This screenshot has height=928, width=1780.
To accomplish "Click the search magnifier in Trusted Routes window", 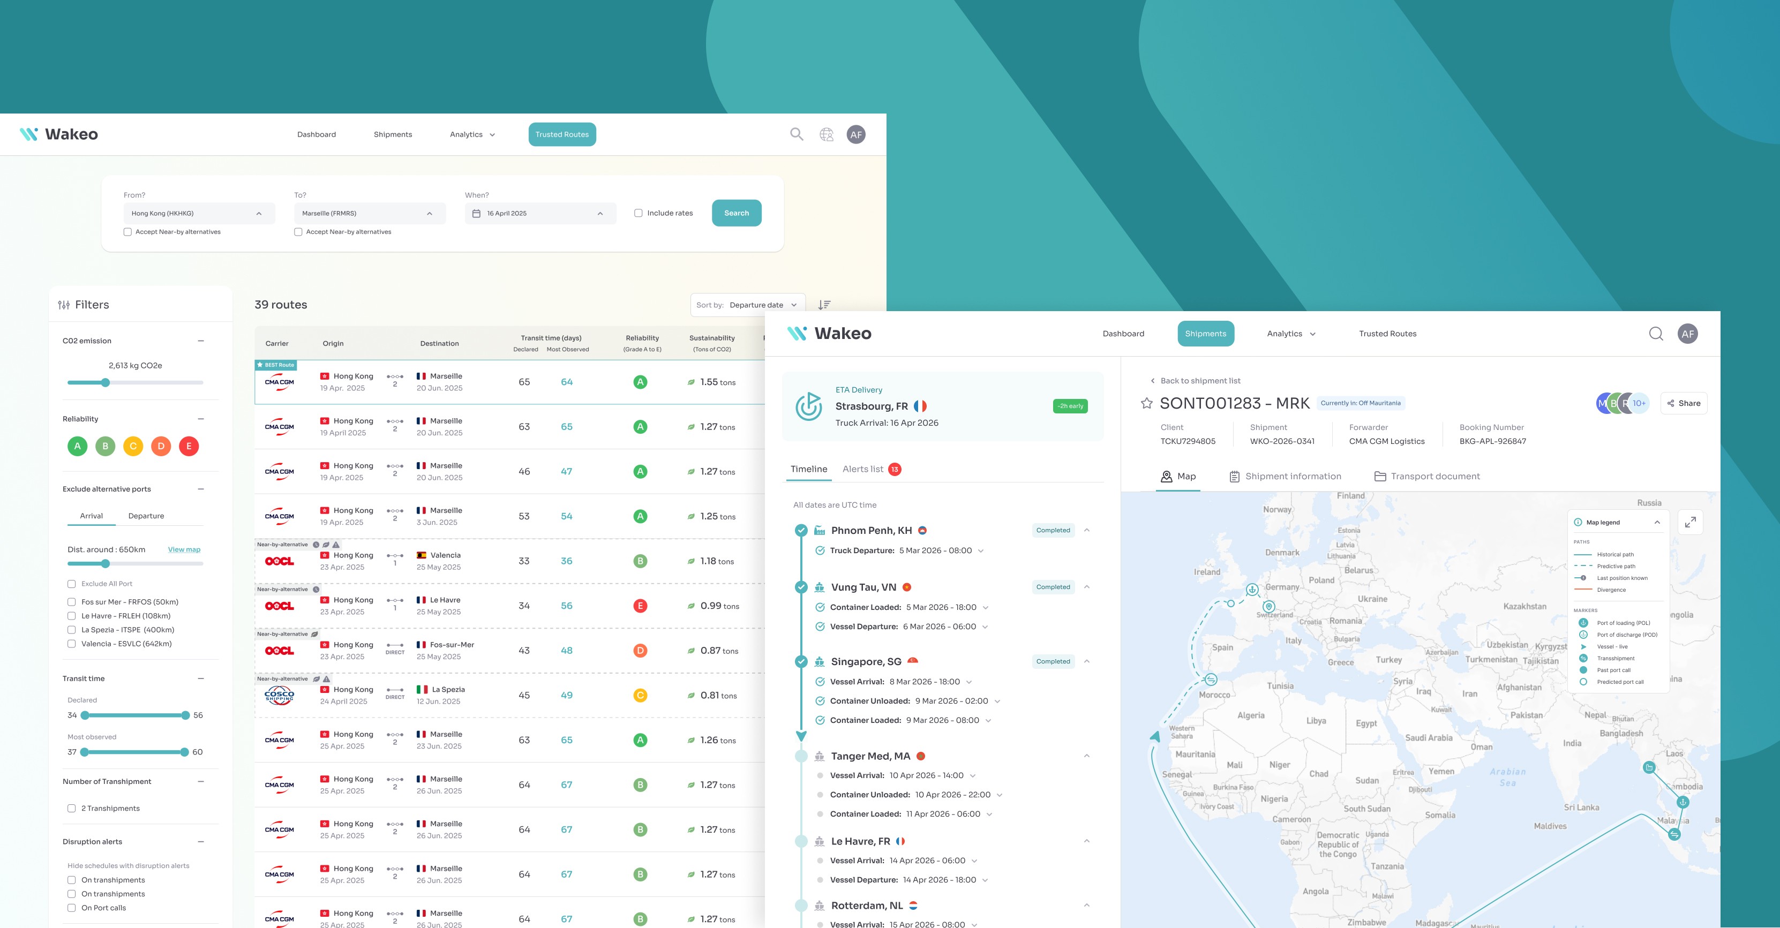I will 797,134.
